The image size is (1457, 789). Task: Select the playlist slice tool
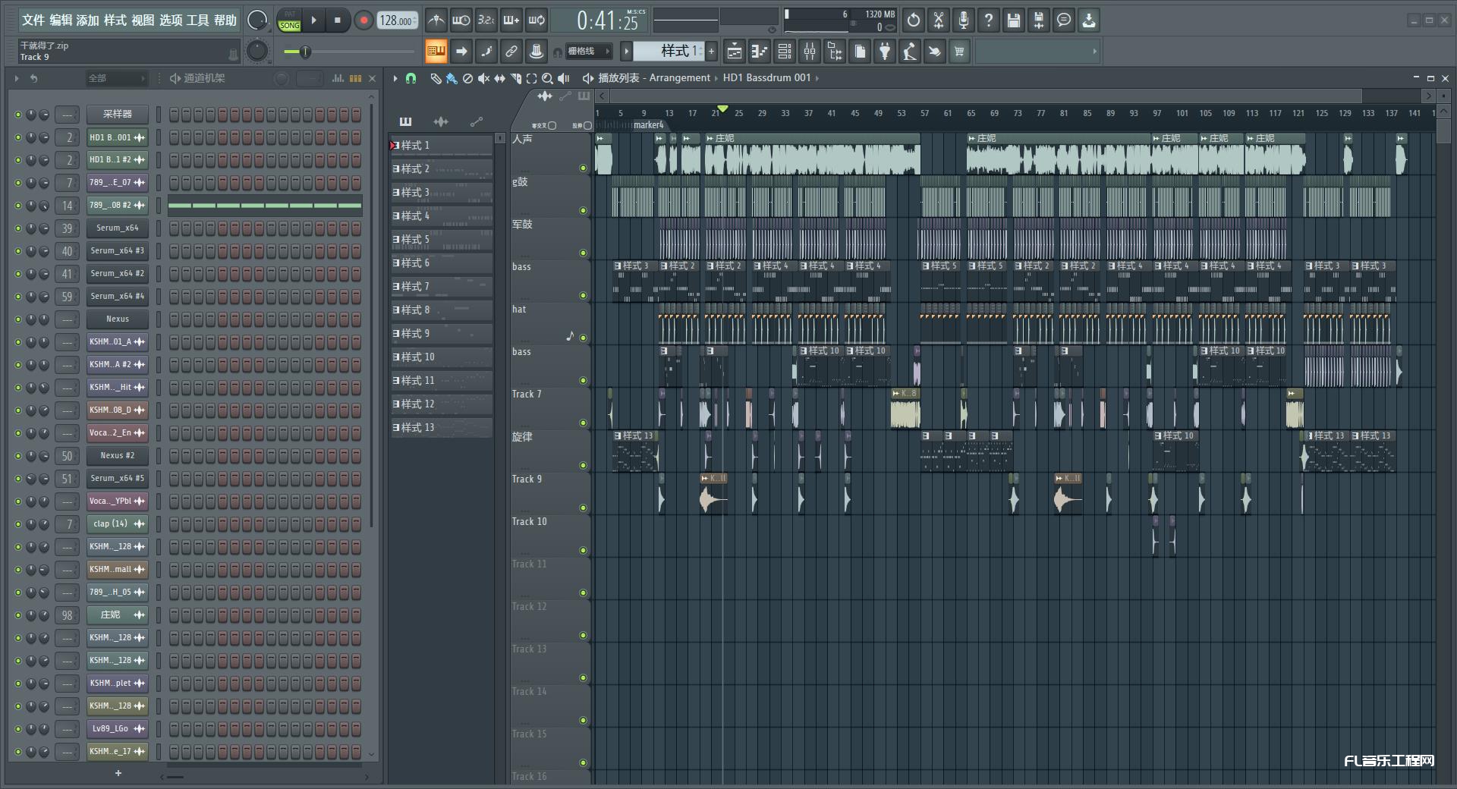(x=515, y=78)
